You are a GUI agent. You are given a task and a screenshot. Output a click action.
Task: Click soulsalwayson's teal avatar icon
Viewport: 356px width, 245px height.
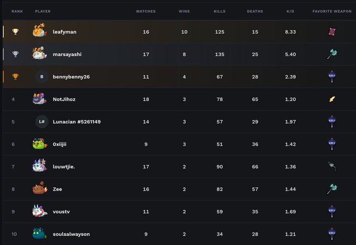click(40, 233)
